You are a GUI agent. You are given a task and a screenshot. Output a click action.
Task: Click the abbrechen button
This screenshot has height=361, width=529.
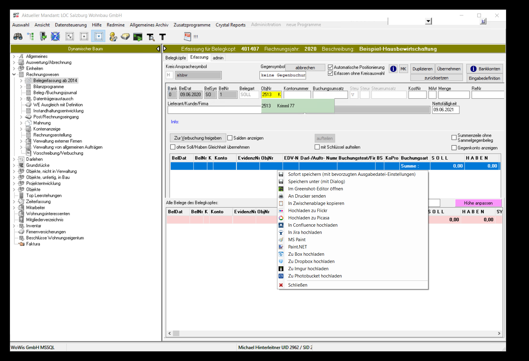point(305,67)
